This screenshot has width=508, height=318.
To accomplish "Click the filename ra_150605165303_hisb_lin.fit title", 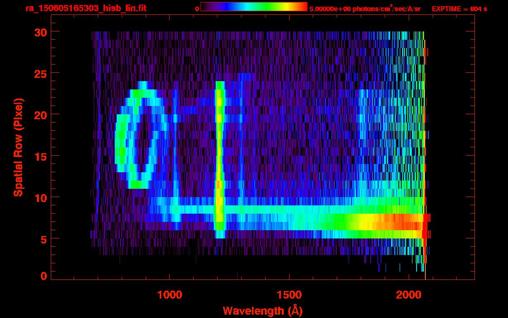I will (85, 8).
